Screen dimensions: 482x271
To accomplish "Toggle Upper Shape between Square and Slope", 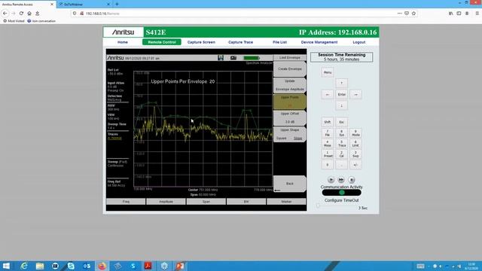I will coord(289,134).
